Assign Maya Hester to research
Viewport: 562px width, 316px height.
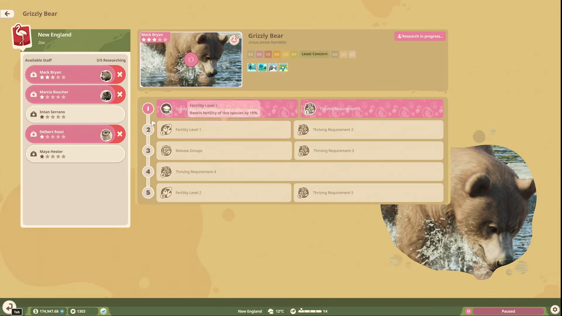[x=75, y=154]
